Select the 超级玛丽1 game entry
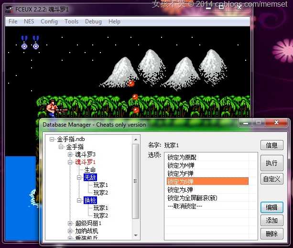The width and height of the screenshot is (293, 248). pyautogui.click(x=88, y=223)
